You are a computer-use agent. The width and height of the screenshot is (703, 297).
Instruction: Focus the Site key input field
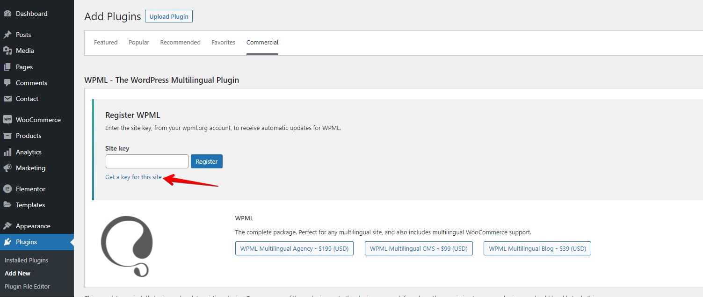coord(147,161)
